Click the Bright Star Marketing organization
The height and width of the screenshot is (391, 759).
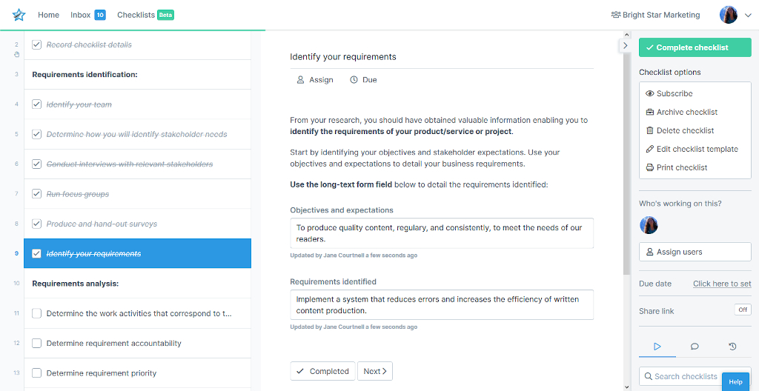(x=655, y=15)
